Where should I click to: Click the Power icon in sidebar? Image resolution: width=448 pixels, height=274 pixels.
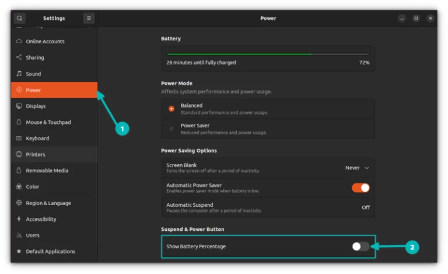point(19,90)
